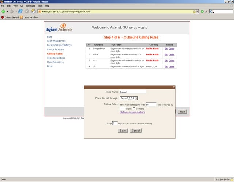Open the Help menu
Viewport: 234px width, 182px height.
[47, 6]
